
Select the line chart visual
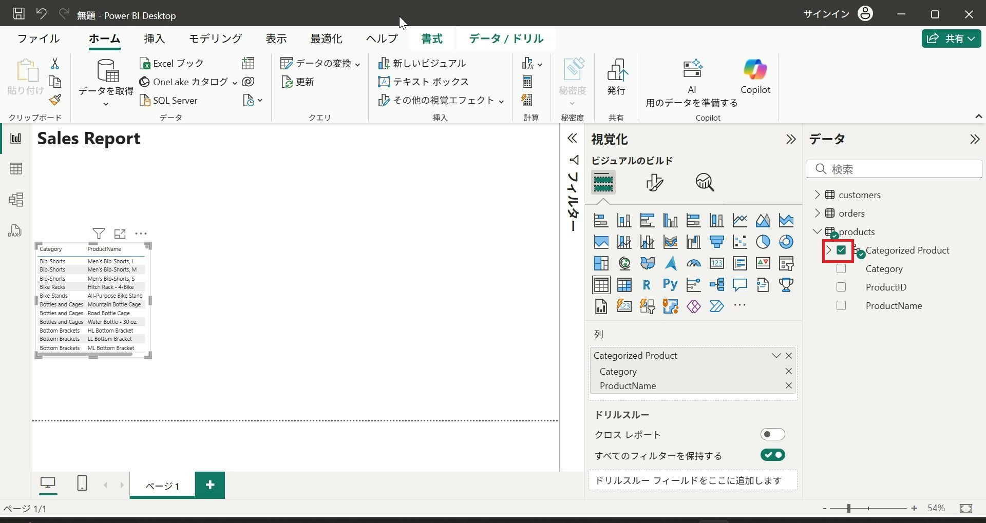[x=739, y=220]
